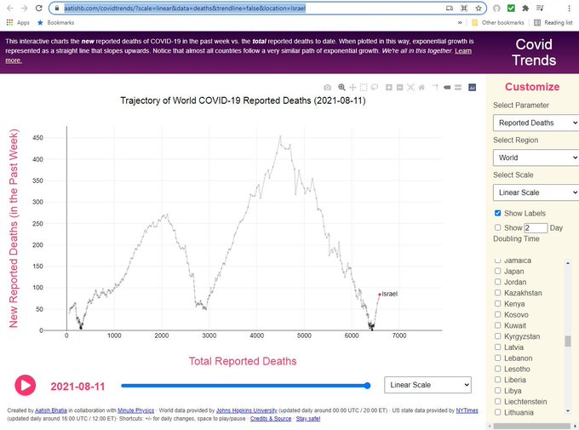
Task: Download plot as PNG camera icon
Action: 327,87
